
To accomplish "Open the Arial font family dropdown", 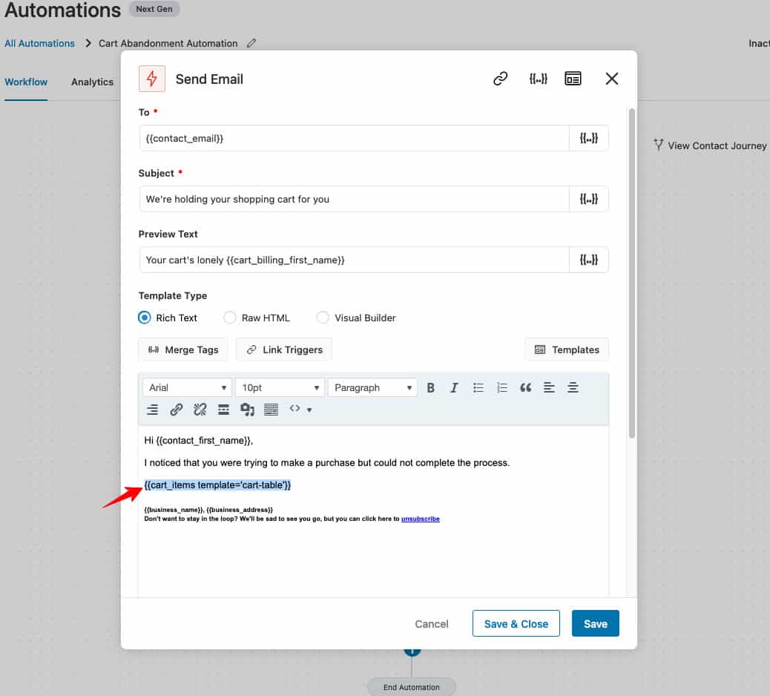I will click(x=187, y=387).
